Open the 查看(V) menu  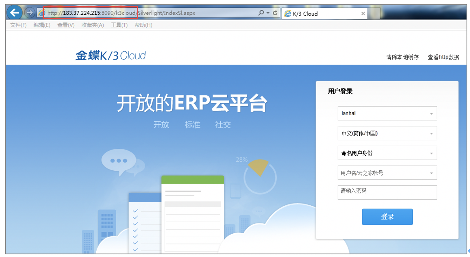click(x=66, y=25)
